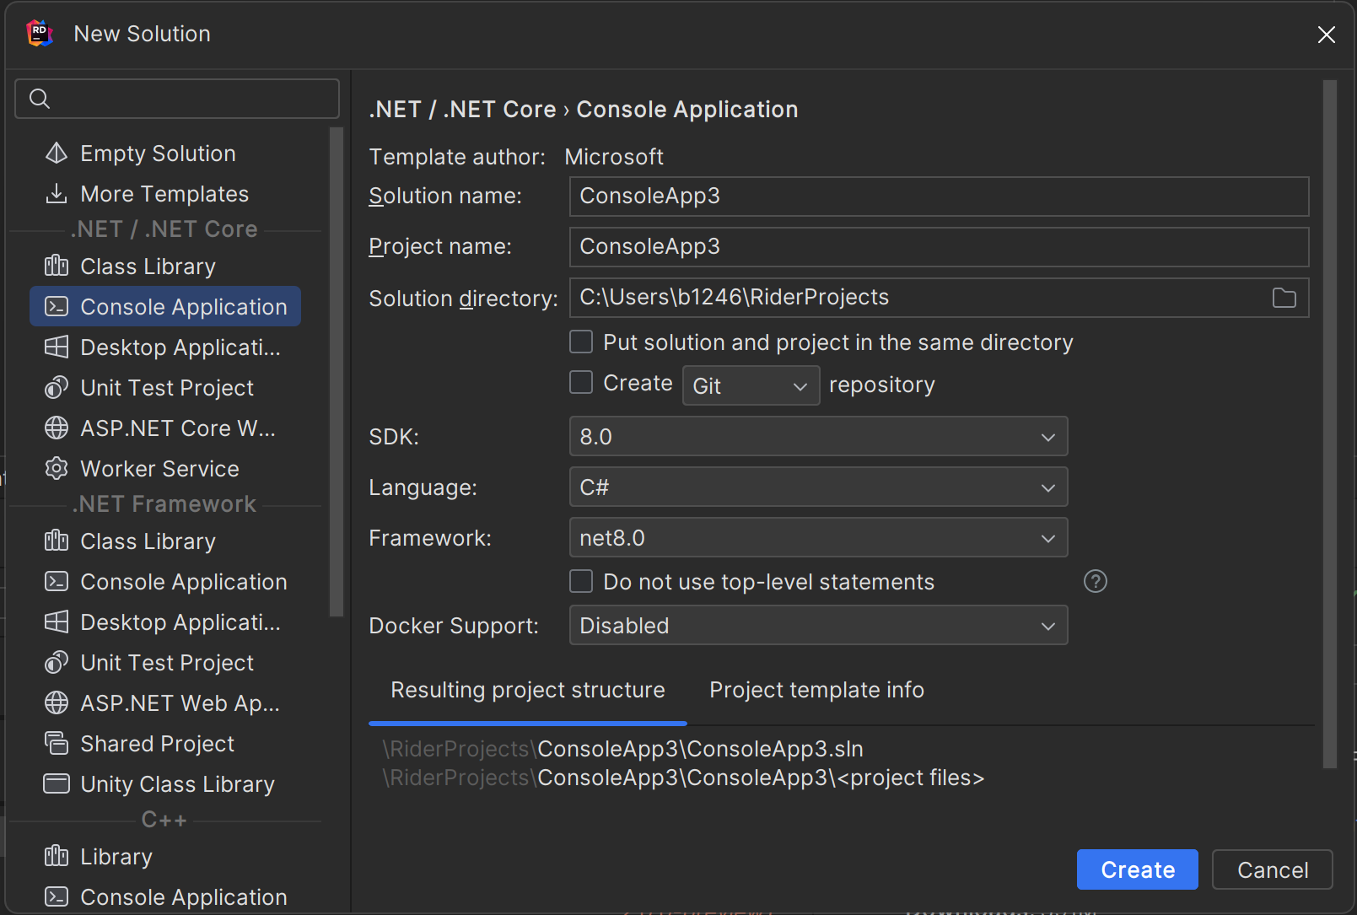The height and width of the screenshot is (915, 1357).
Task: Select Shared Project template label
Action: coord(157,744)
